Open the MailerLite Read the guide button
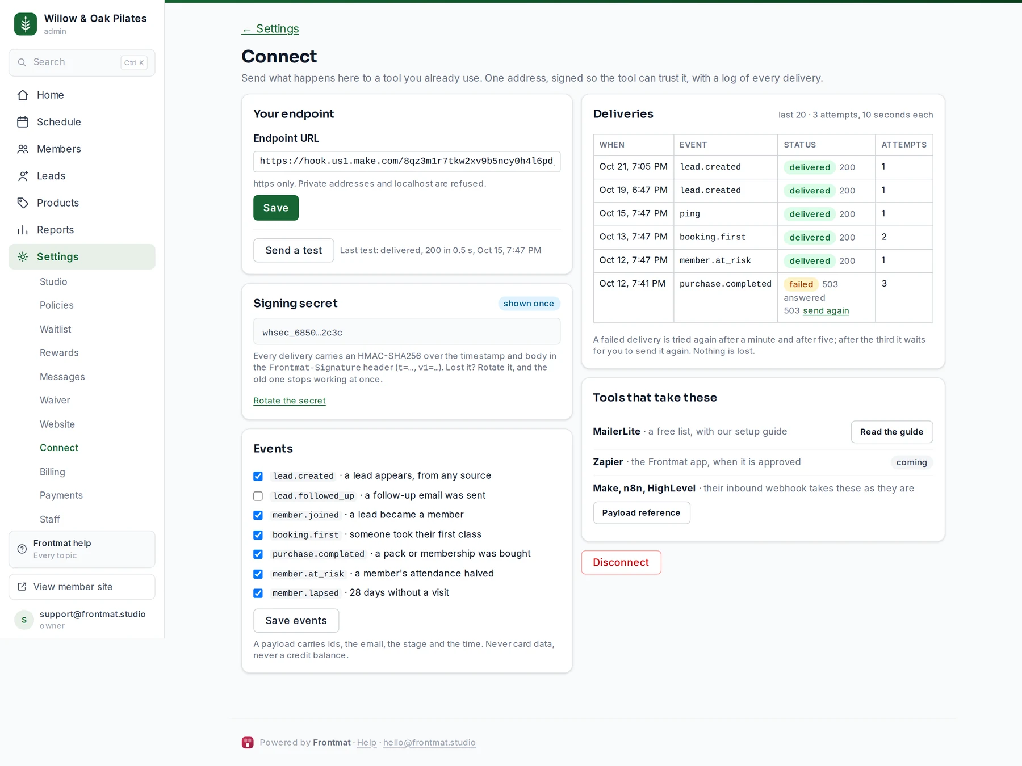The height and width of the screenshot is (766, 1022). pos(891,432)
